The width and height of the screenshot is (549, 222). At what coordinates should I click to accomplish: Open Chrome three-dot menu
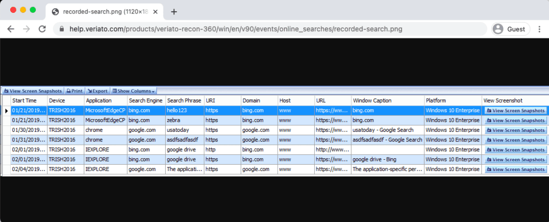click(539, 29)
